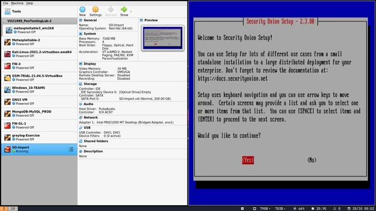
Task: Open the dropdown arrow beside Show
Action: coord(131,12)
